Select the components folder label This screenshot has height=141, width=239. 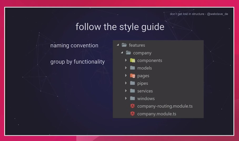150,61
